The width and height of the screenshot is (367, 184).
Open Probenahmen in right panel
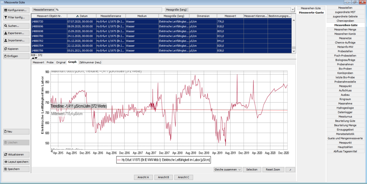345,64
